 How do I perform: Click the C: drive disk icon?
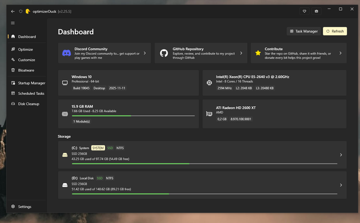(x=65, y=155)
